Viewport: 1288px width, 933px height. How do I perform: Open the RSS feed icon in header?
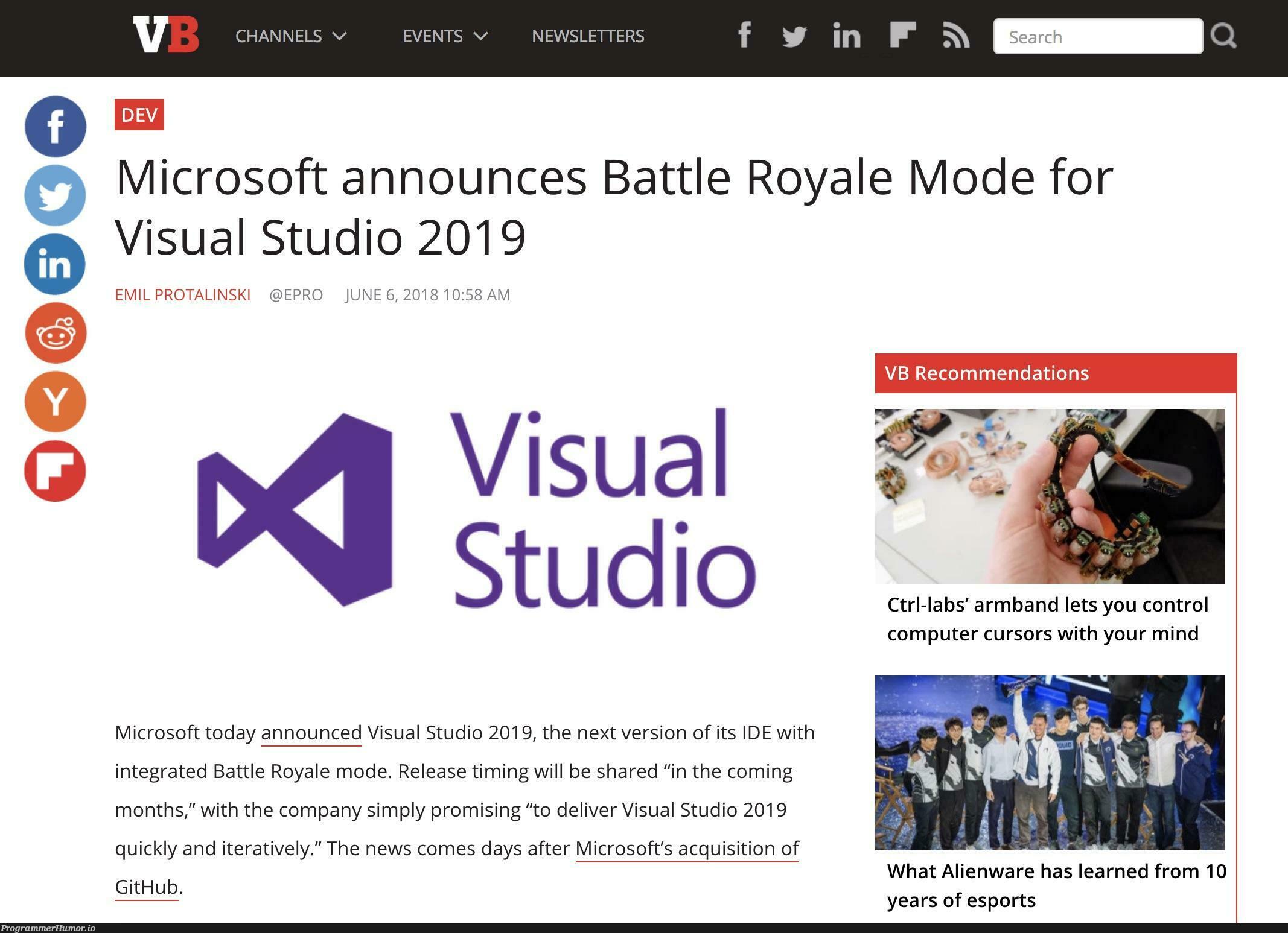(956, 35)
